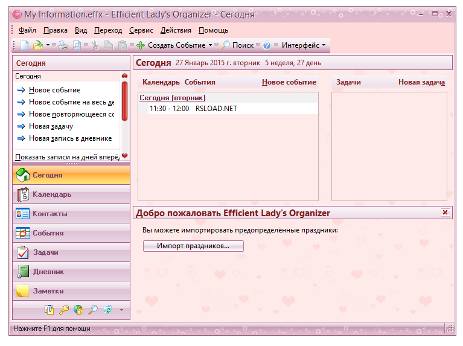Click the resize grip in status bar corner
This screenshot has height=346, width=463.
449,328
